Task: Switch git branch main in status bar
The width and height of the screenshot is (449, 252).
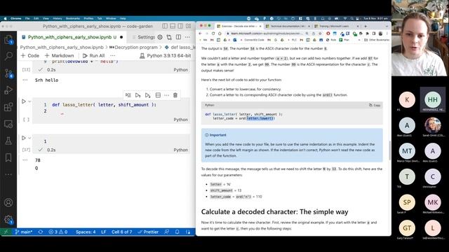Action: tap(24, 232)
